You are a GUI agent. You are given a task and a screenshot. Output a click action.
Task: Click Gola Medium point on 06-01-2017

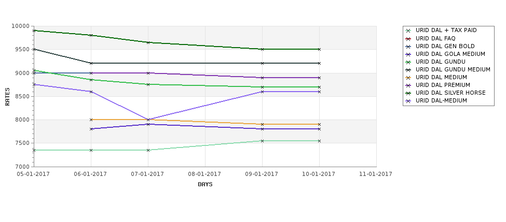91,129
